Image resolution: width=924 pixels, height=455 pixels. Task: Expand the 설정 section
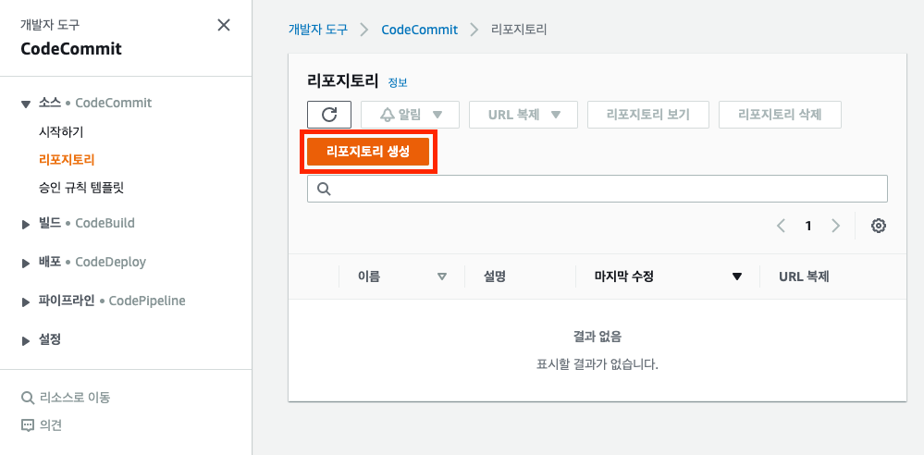(25, 340)
